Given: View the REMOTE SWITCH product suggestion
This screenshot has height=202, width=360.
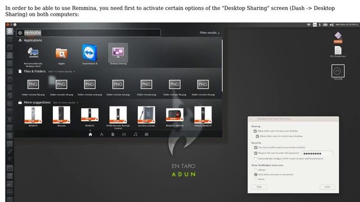Looking at the screenshot, I should point(174,117).
